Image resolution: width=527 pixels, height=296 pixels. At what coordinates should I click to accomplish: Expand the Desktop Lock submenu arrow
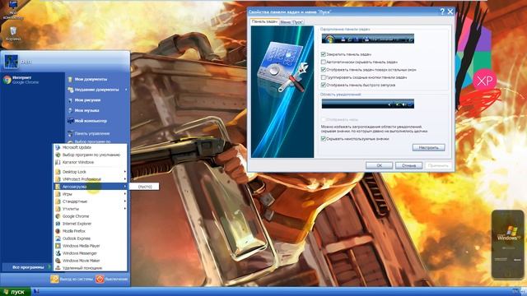tap(125, 172)
